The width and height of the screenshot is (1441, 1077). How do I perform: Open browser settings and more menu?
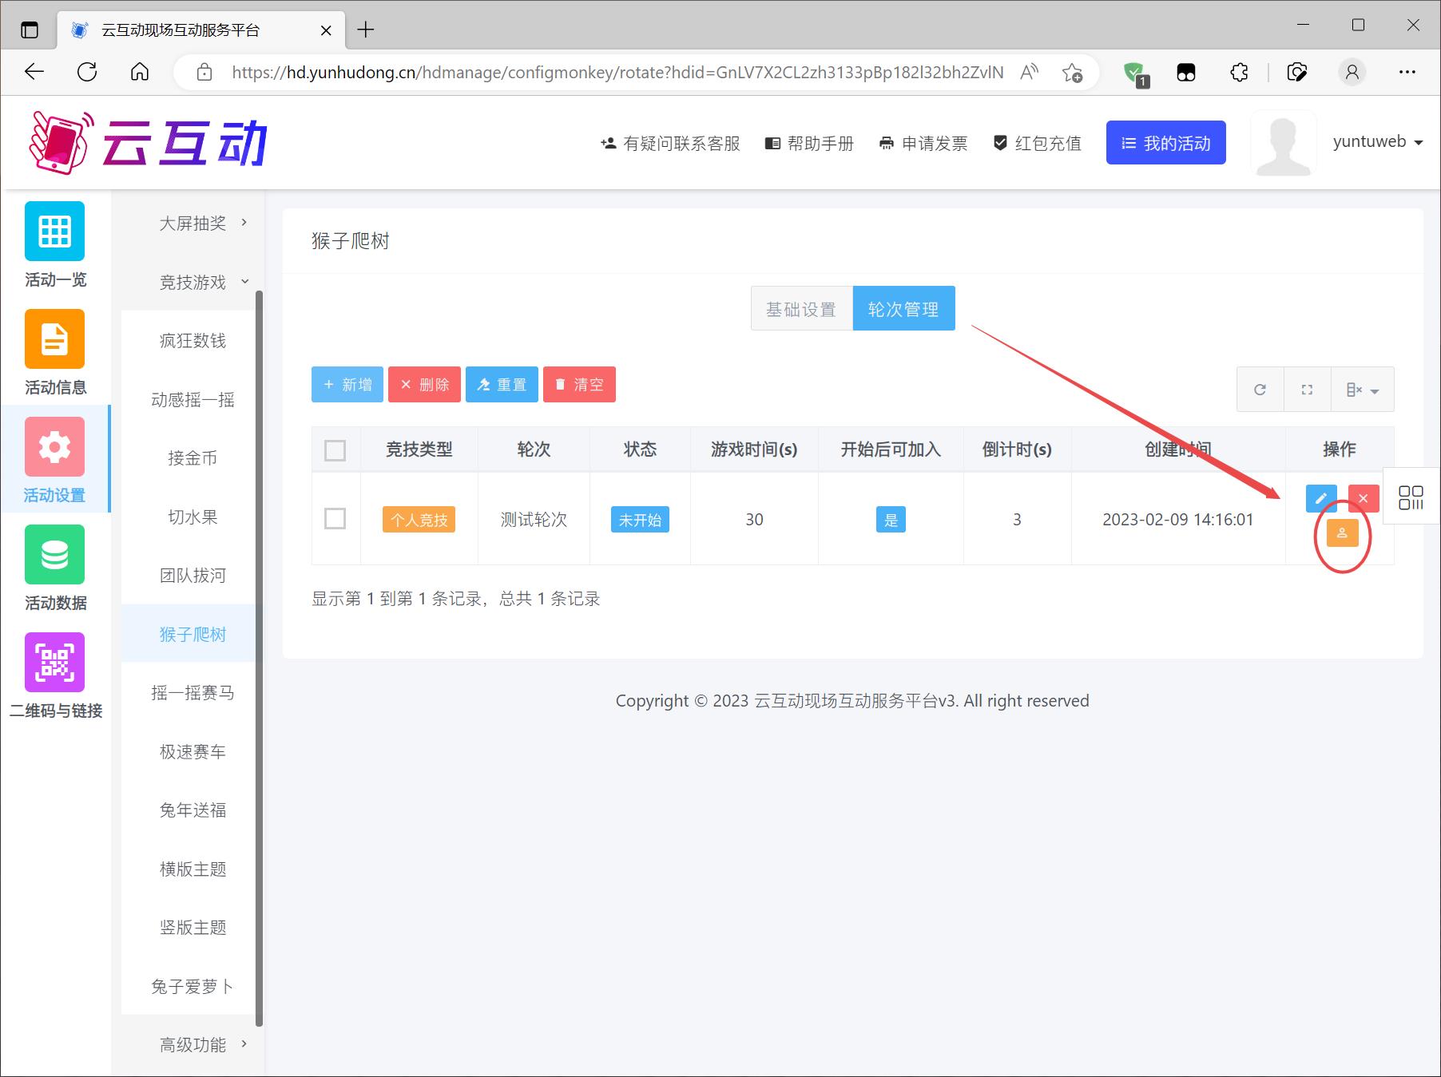[1407, 72]
